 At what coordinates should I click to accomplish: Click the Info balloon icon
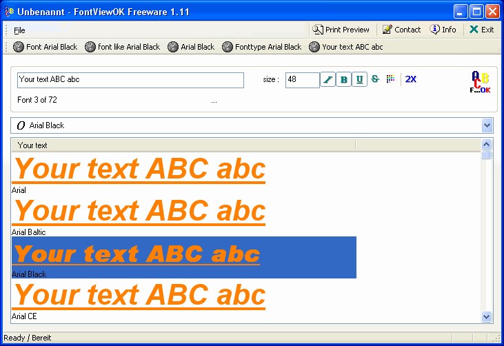coord(434,29)
